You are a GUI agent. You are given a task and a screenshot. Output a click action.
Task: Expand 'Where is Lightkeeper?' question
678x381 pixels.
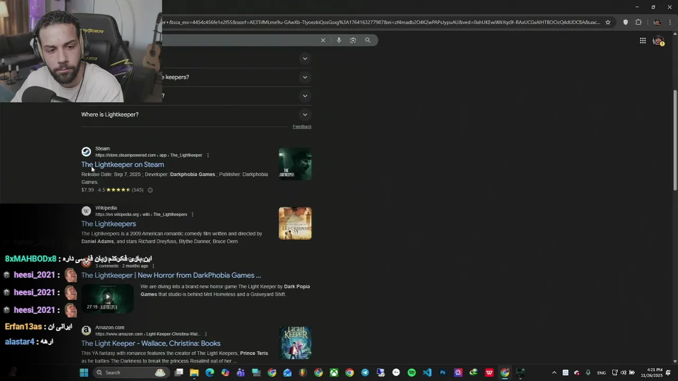tap(305, 114)
